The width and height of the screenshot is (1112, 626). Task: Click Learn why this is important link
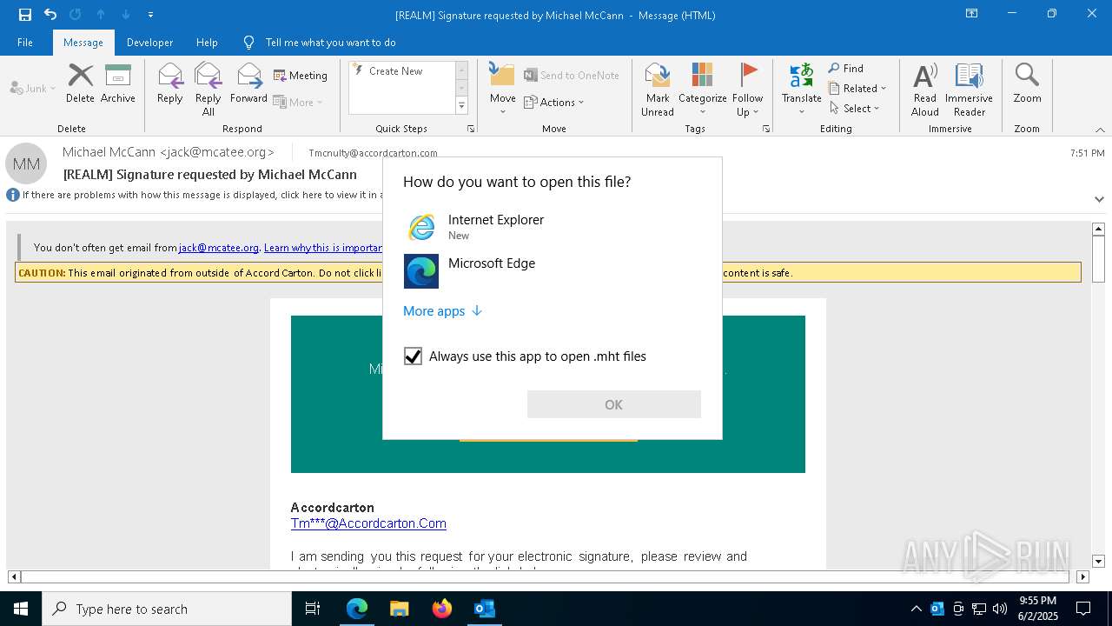(x=323, y=248)
